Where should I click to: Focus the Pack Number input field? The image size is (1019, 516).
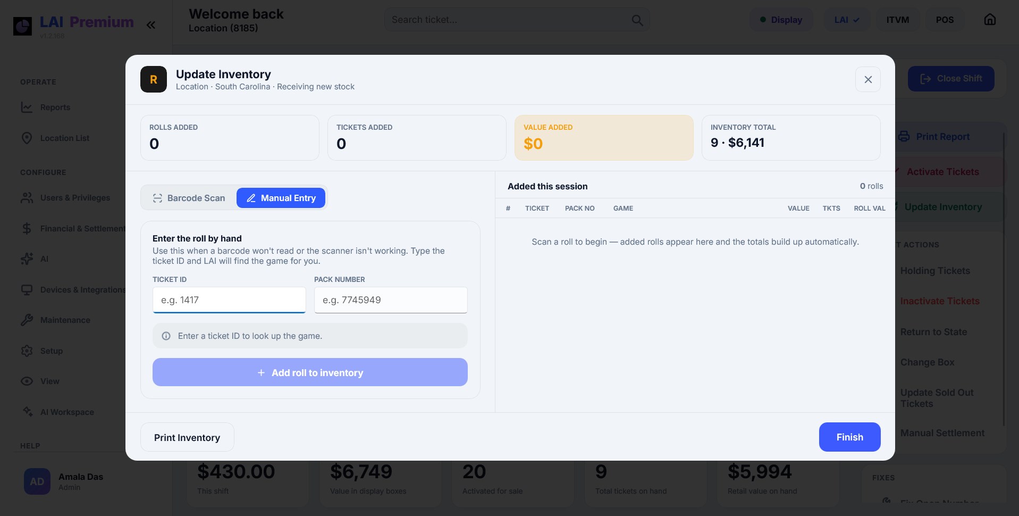pyautogui.click(x=391, y=300)
